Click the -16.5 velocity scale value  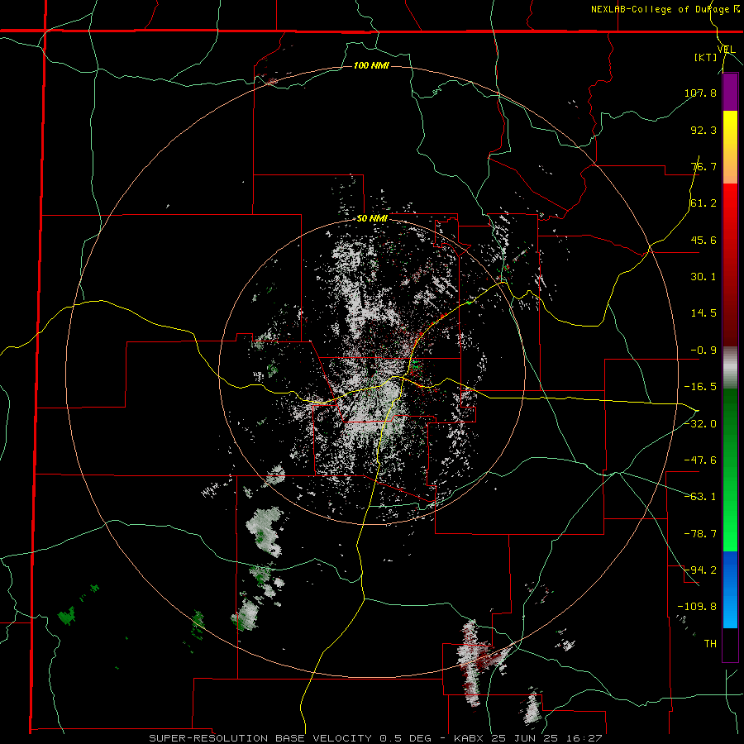coord(700,387)
